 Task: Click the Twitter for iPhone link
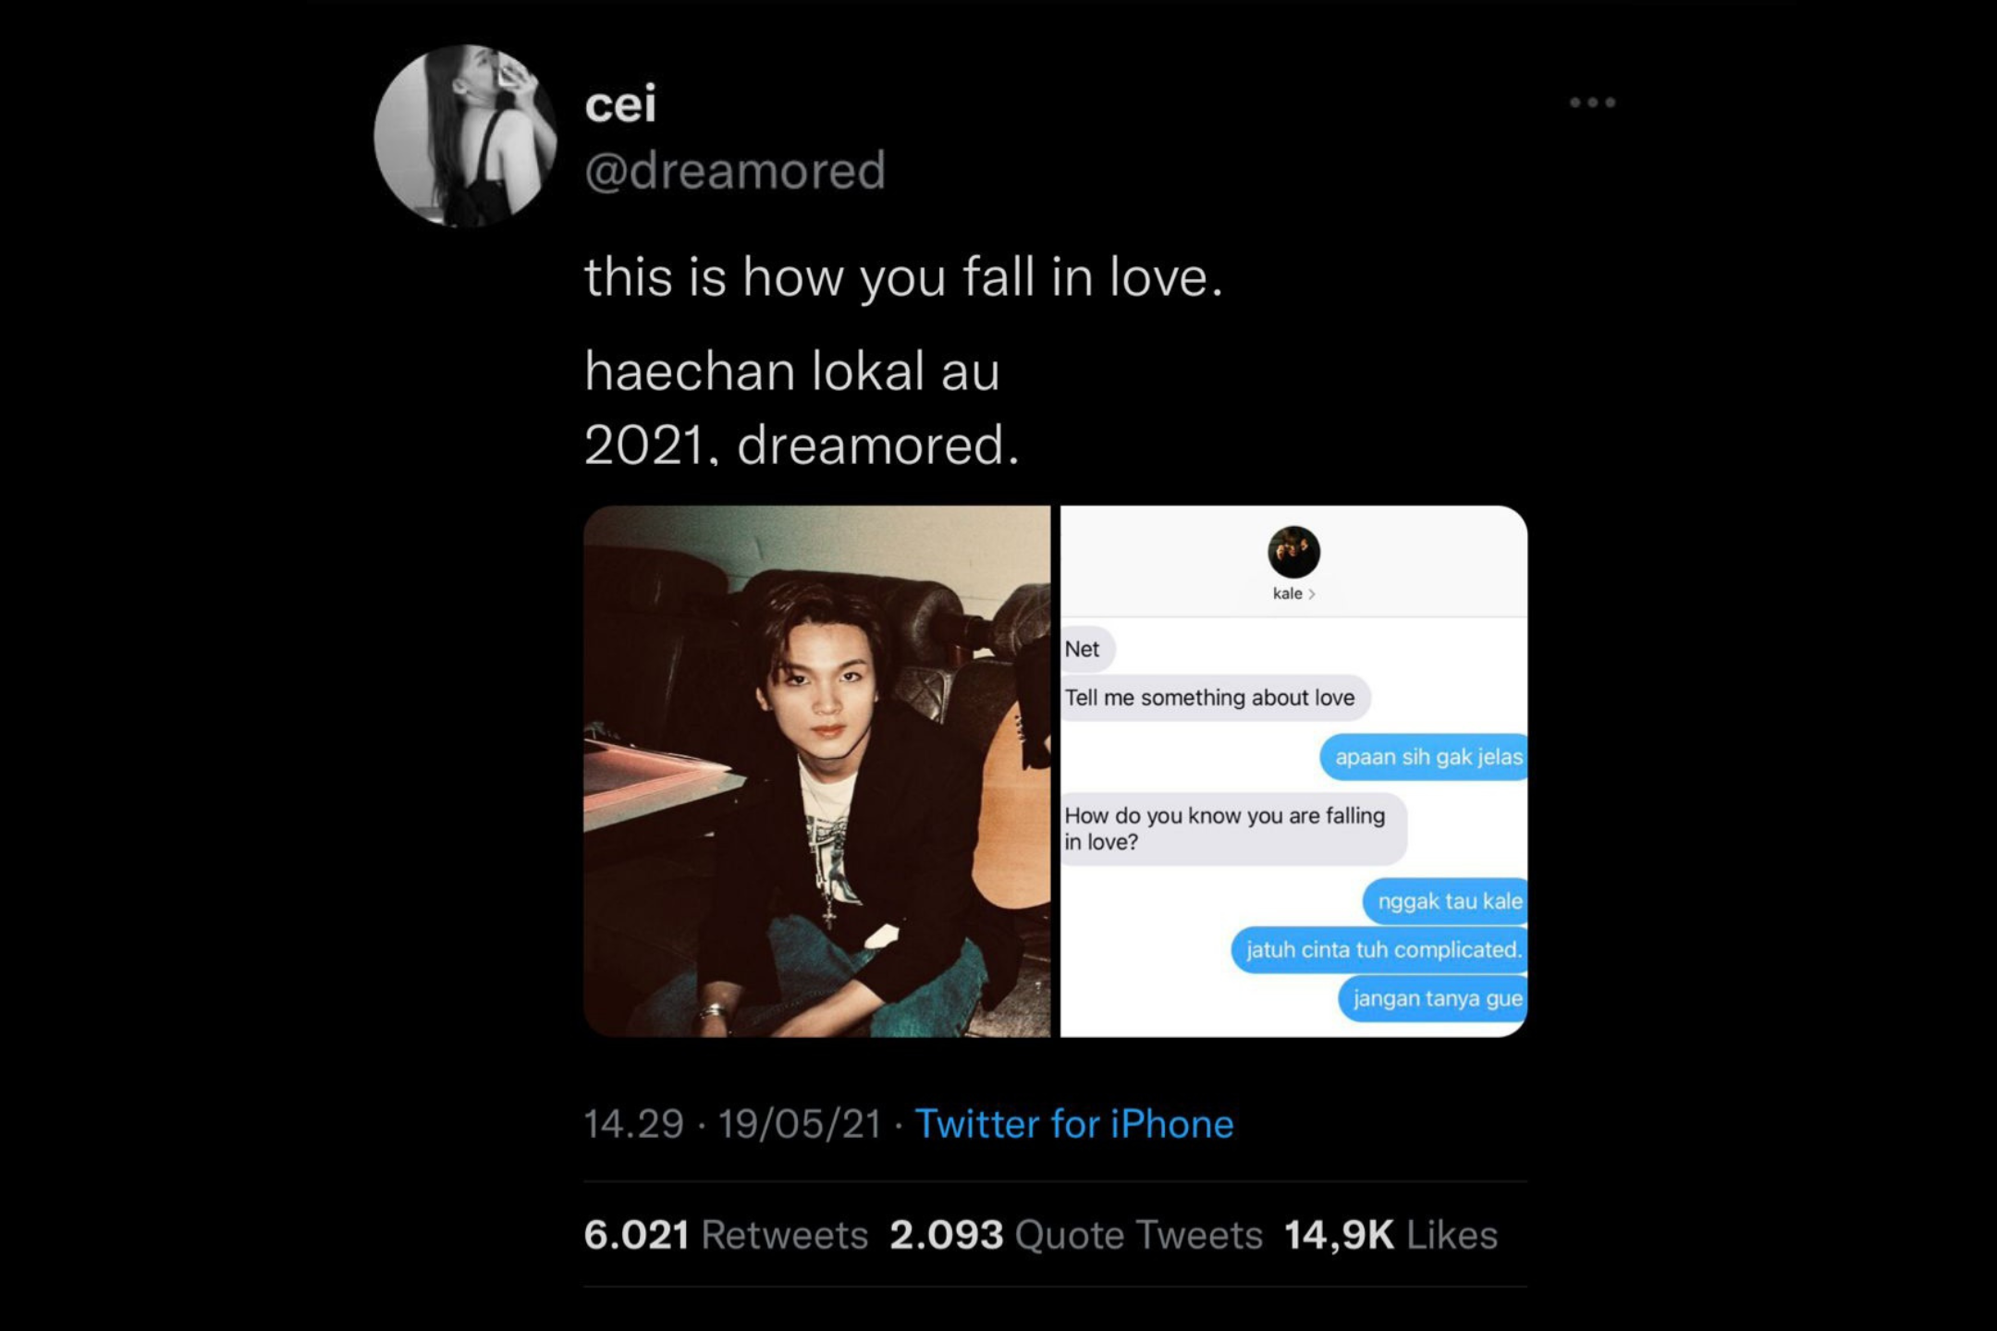point(1073,1124)
